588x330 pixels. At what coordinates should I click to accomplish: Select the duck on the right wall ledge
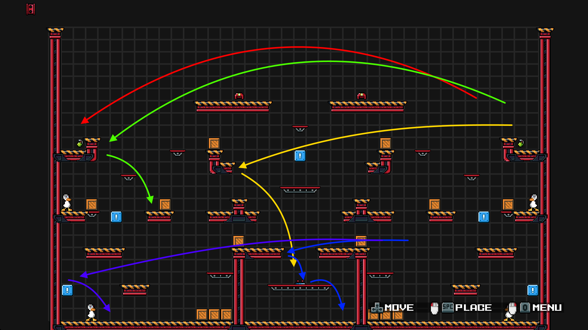point(533,203)
